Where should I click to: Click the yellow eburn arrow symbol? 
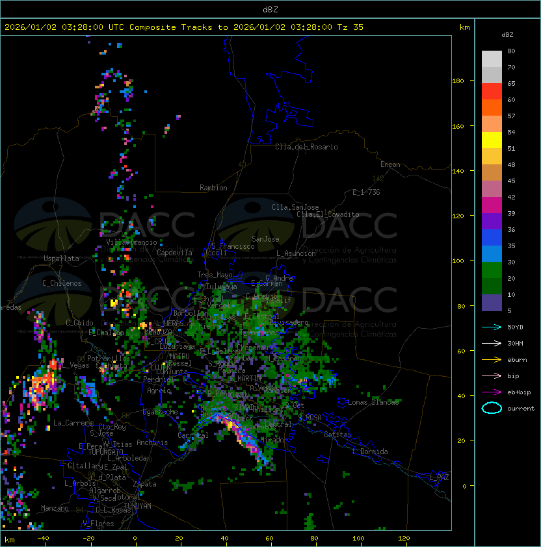pos(492,360)
